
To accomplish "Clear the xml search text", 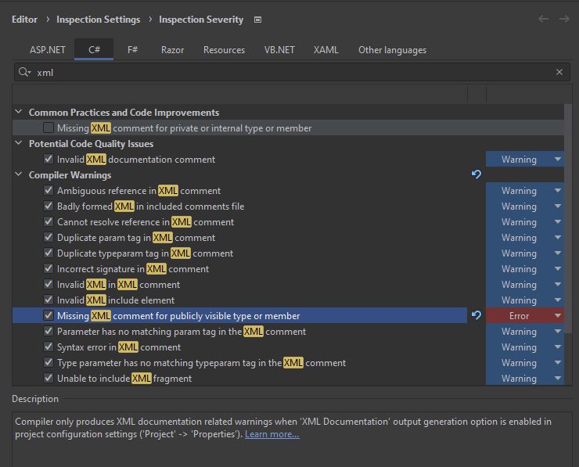I will 559,72.
